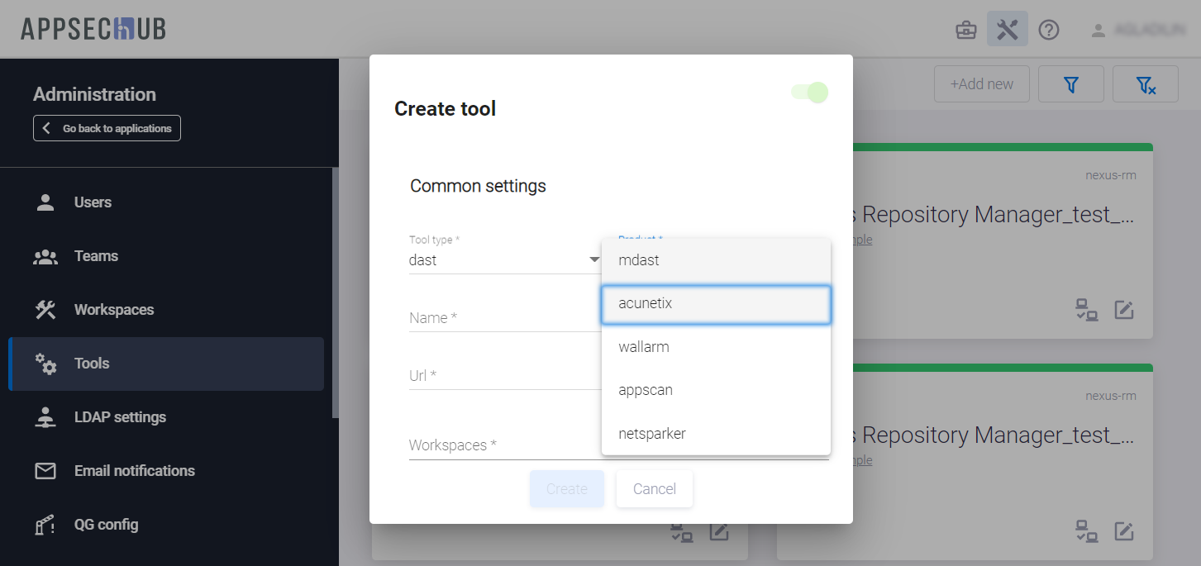The width and height of the screenshot is (1201, 566).
Task: Click edit icon on first nexus-rm card
Action: pos(1123,310)
